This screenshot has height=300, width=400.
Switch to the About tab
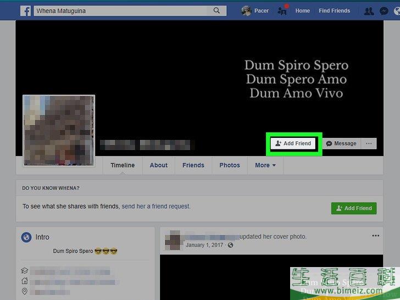point(159,165)
